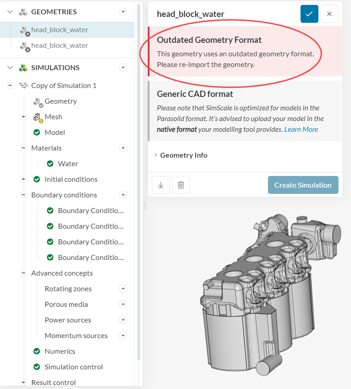Add a new geometry with plus icon
The height and width of the screenshot is (389, 351).
point(123,12)
